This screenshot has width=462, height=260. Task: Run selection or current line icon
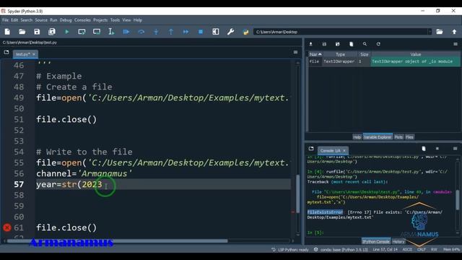tap(111, 32)
